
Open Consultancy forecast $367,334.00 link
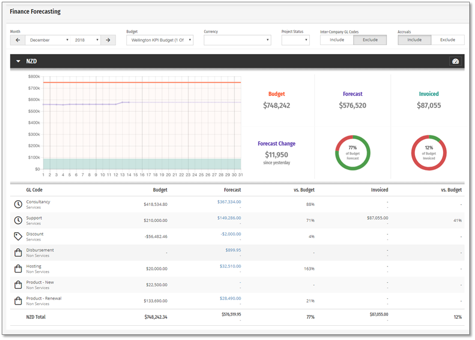click(229, 202)
